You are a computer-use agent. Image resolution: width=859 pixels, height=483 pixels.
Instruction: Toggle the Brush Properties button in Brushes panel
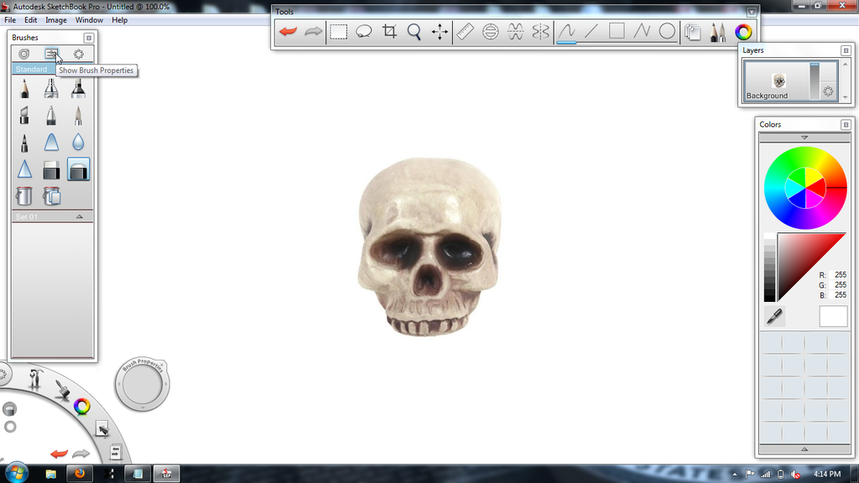[x=51, y=54]
